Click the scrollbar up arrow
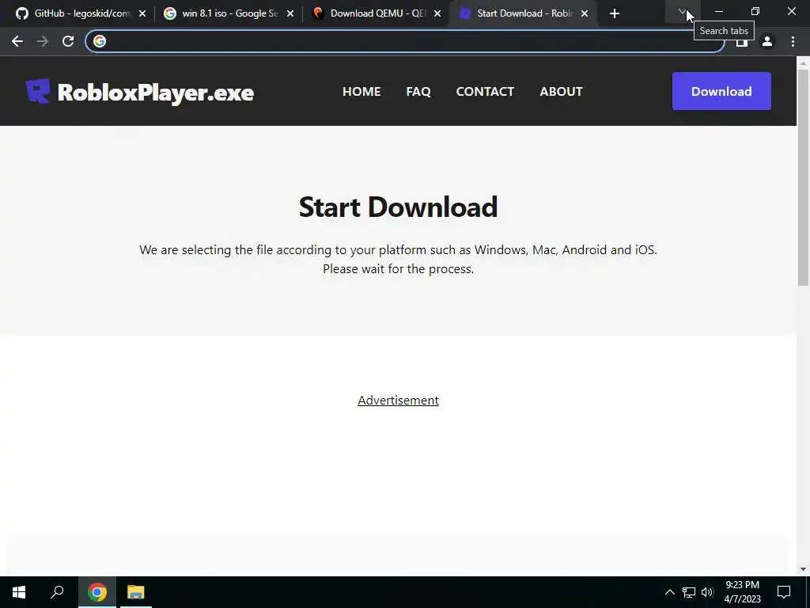 pos(803,63)
